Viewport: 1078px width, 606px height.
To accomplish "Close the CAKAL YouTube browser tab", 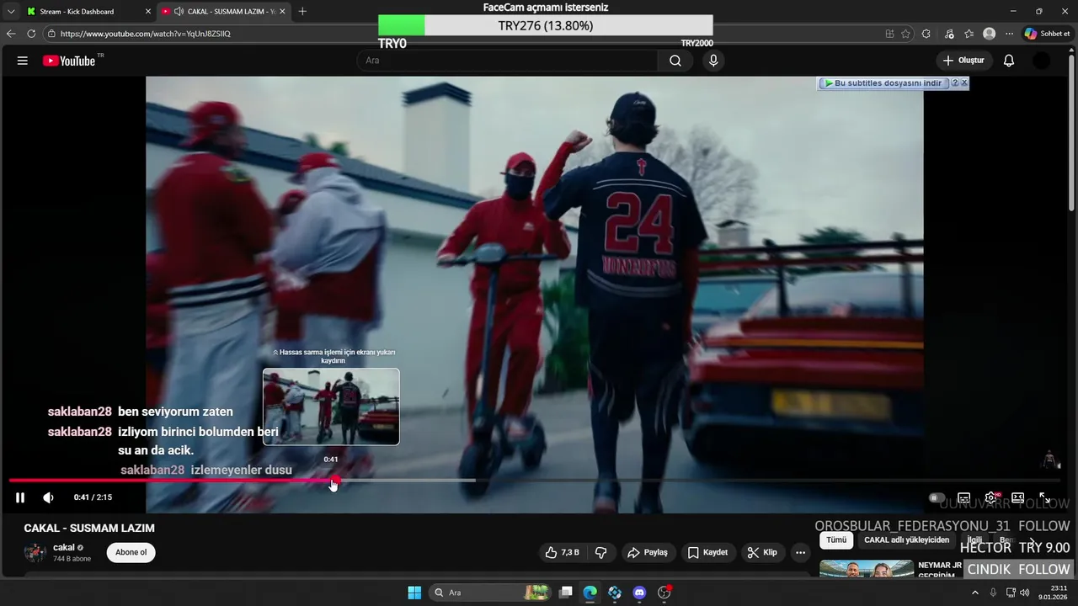I will pos(282,12).
